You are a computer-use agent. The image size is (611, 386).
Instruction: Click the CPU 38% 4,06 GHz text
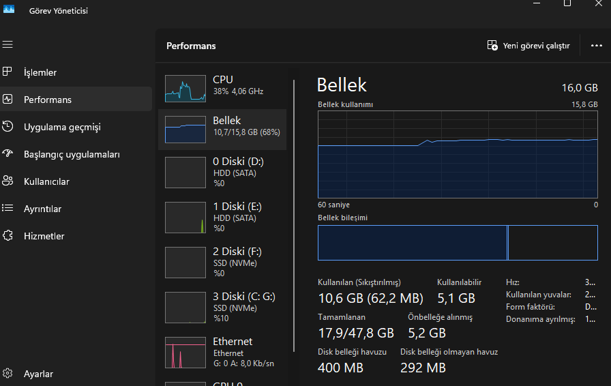click(238, 91)
